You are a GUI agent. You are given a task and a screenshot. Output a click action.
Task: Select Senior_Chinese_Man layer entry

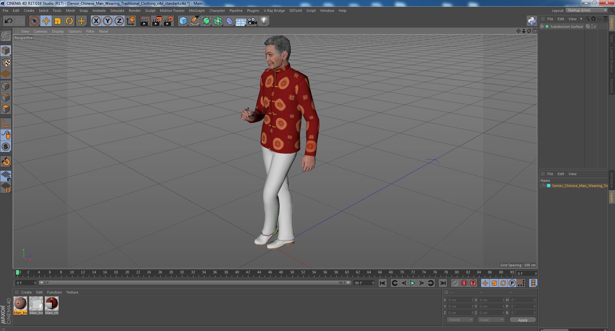click(579, 186)
